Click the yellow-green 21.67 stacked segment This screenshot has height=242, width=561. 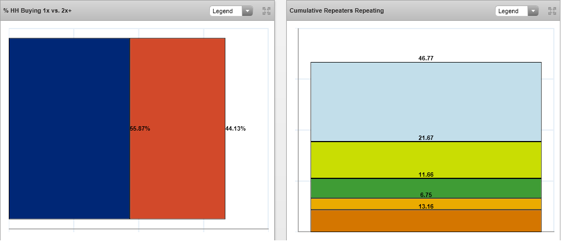click(x=426, y=160)
